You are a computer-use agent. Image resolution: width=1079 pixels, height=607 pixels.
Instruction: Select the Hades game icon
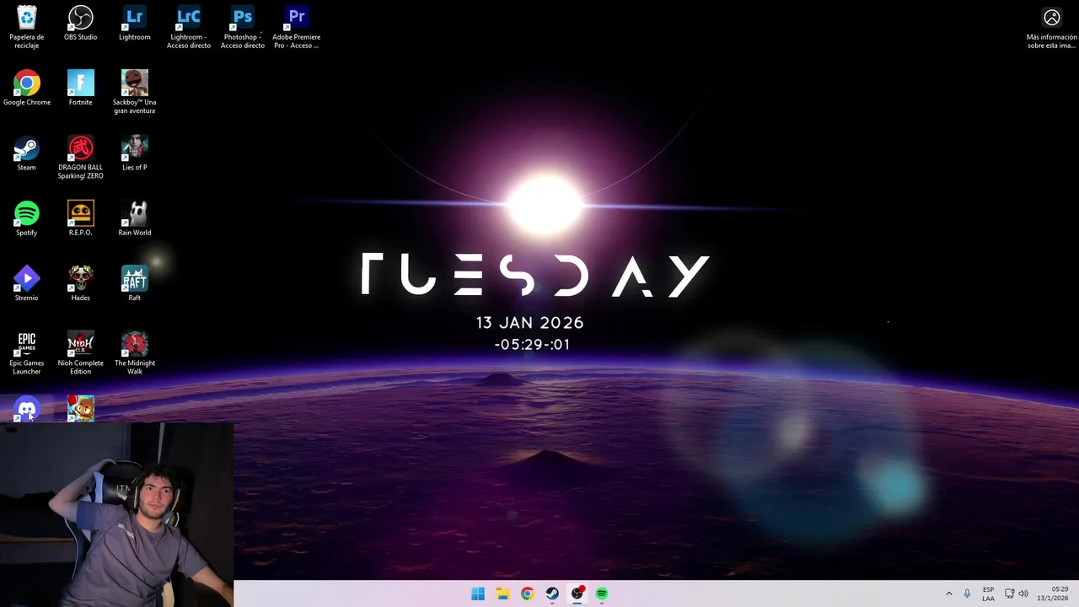[81, 284]
